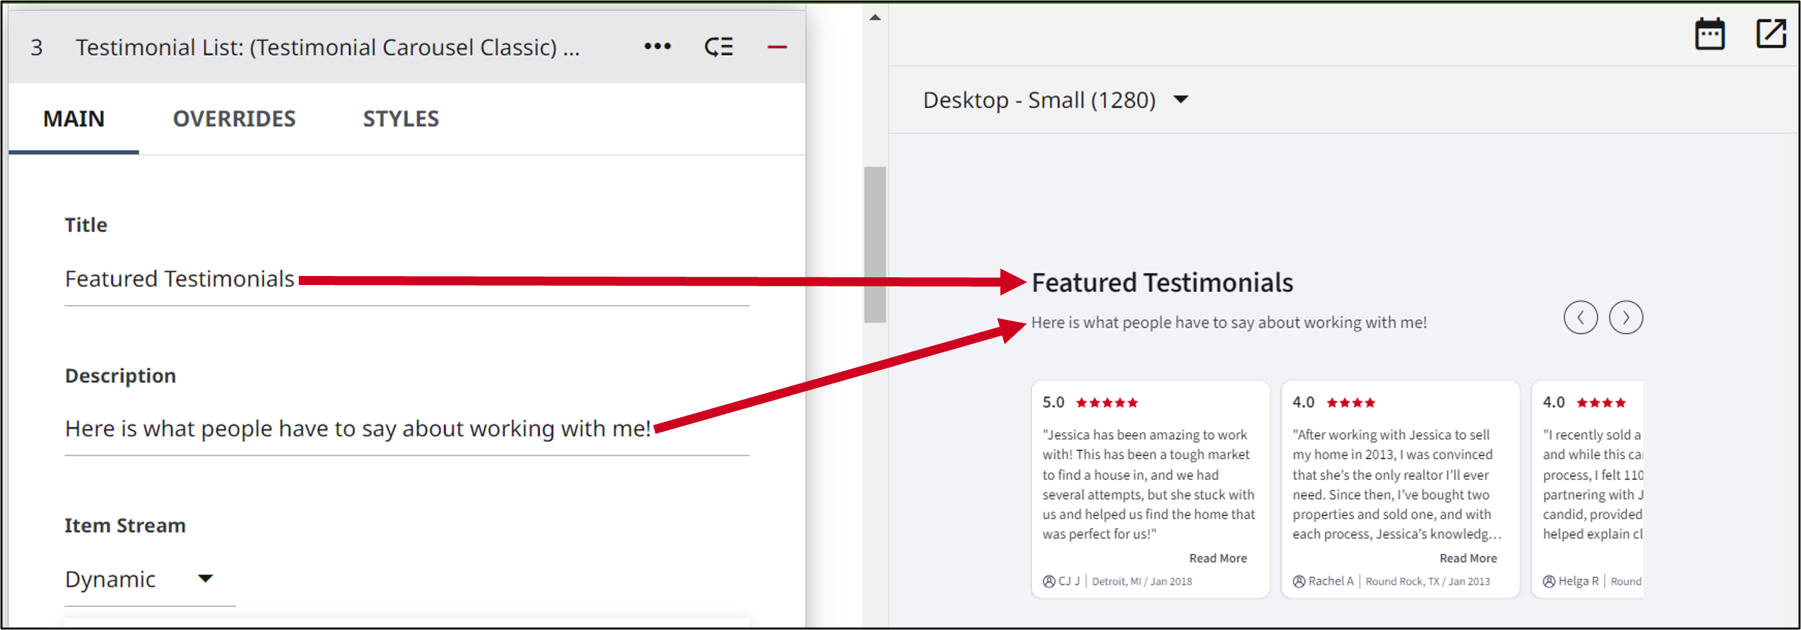Collapse the Testimonial List panel with minus icon
Image resolution: width=1801 pixels, height=630 pixels.
[x=777, y=47]
